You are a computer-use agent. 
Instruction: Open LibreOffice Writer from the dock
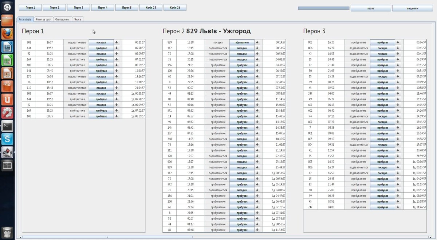pyautogui.click(x=7, y=47)
